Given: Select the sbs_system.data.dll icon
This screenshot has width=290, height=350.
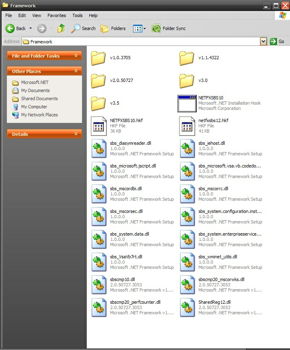Looking at the screenshot, I should point(99,240).
